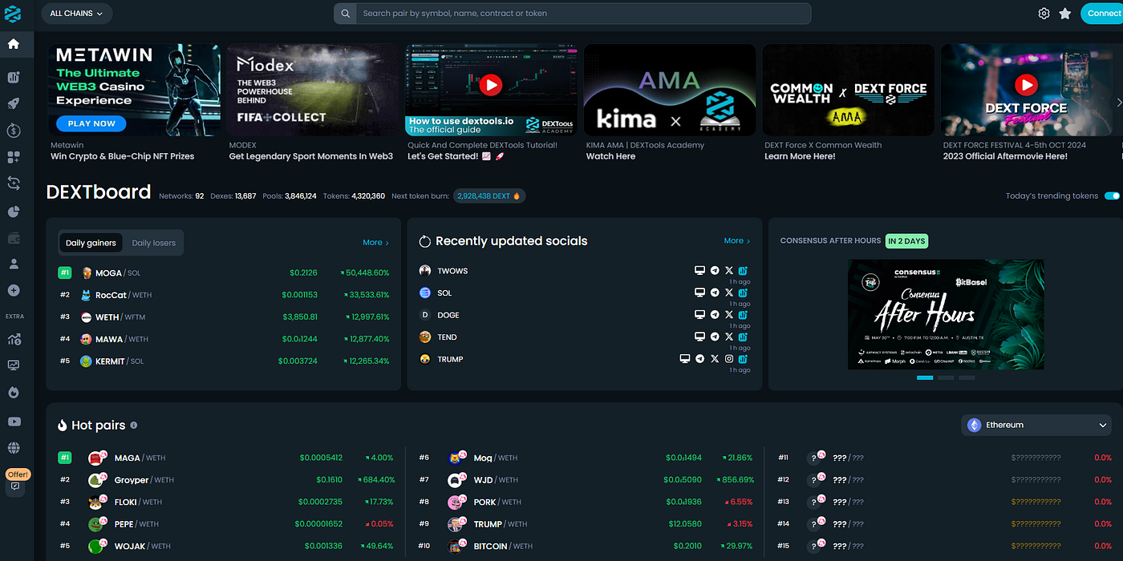Open TWOWS website monitor icon
Screen dimensions: 1123x561
point(699,271)
